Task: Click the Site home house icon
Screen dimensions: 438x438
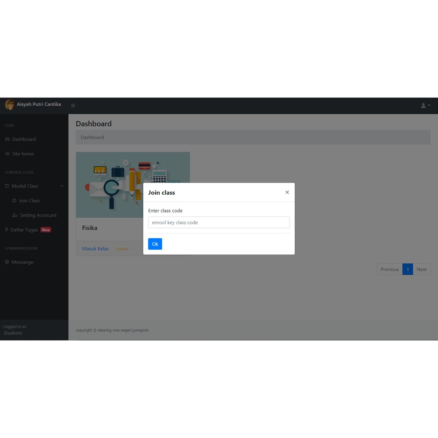Action: [7, 154]
